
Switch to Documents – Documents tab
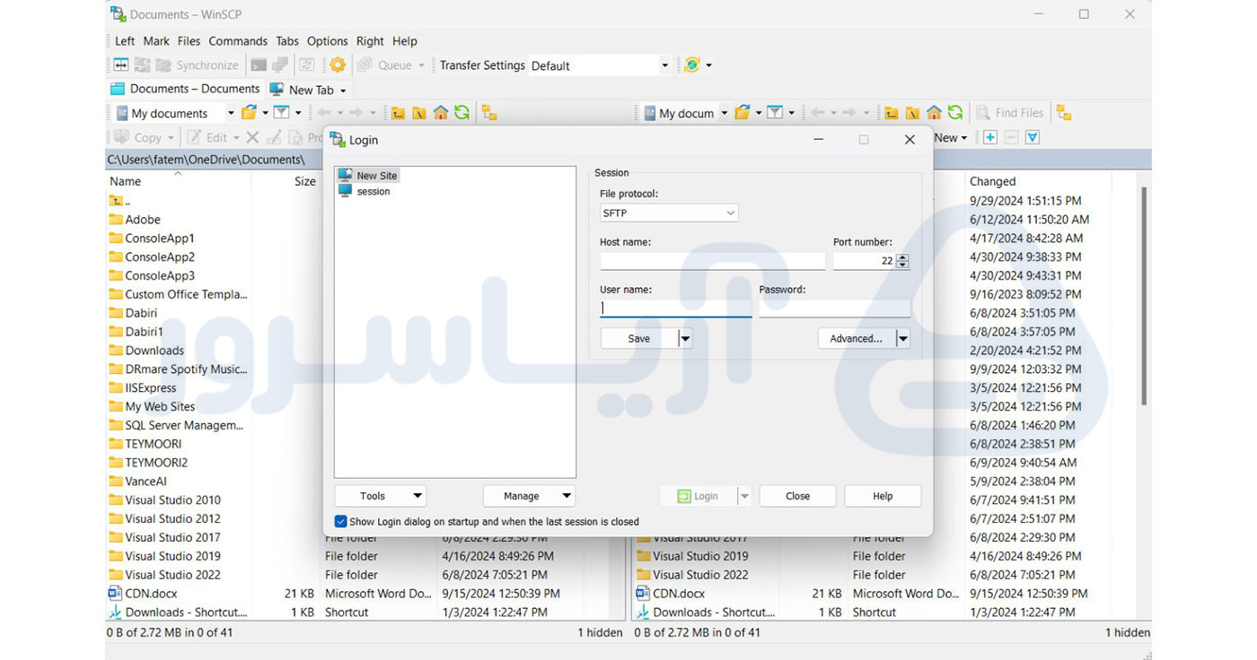click(185, 89)
